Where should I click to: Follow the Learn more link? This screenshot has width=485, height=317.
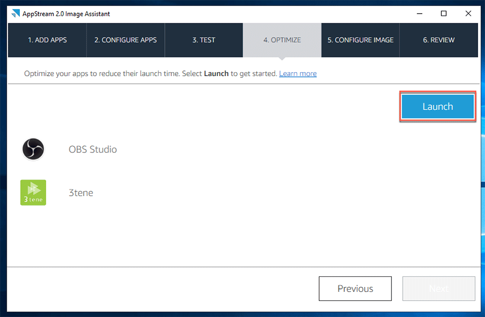point(298,74)
